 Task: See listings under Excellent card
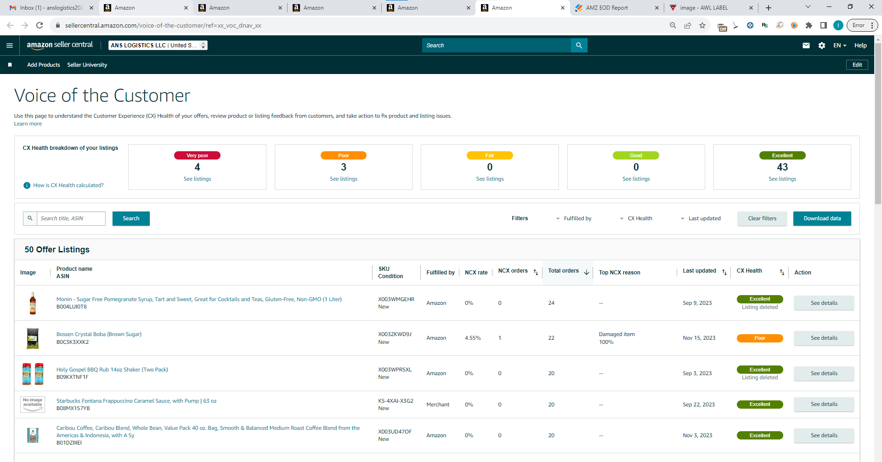tap(783, 179)
